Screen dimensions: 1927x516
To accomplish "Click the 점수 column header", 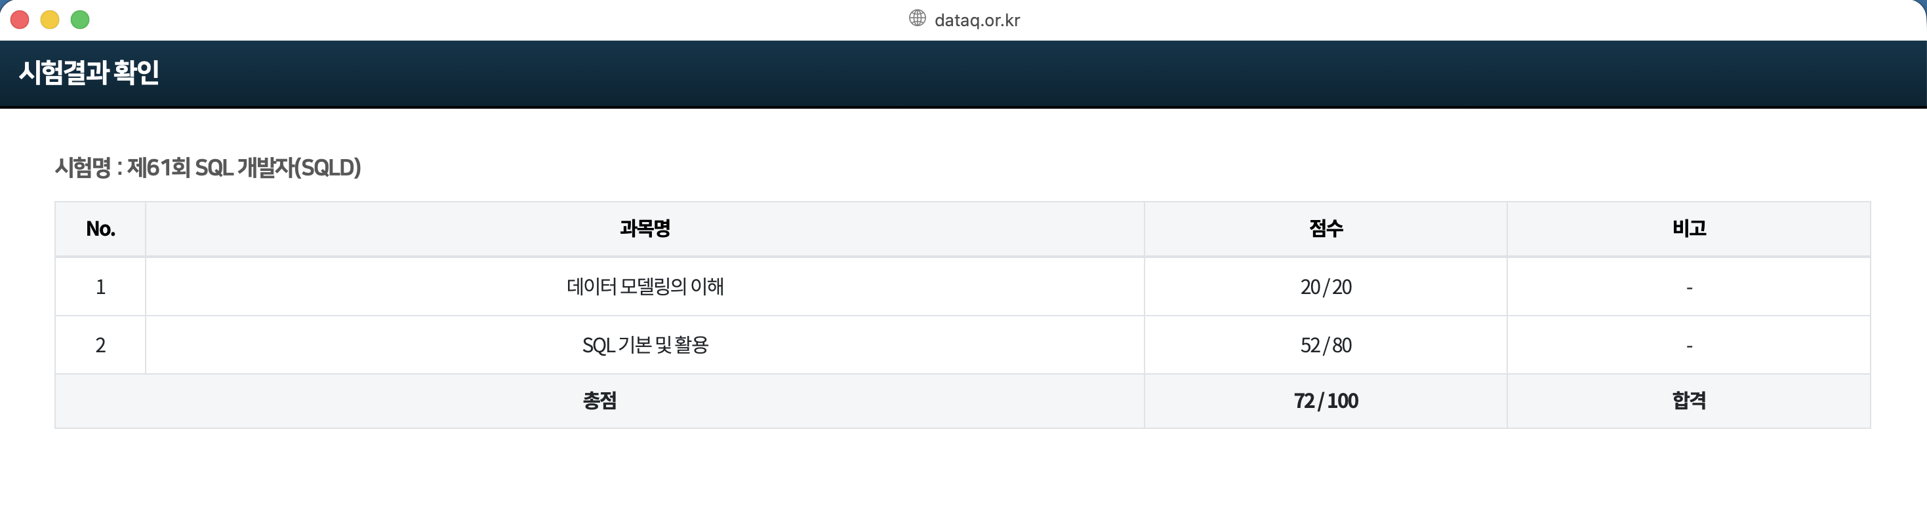I will tap(1326, 229).
